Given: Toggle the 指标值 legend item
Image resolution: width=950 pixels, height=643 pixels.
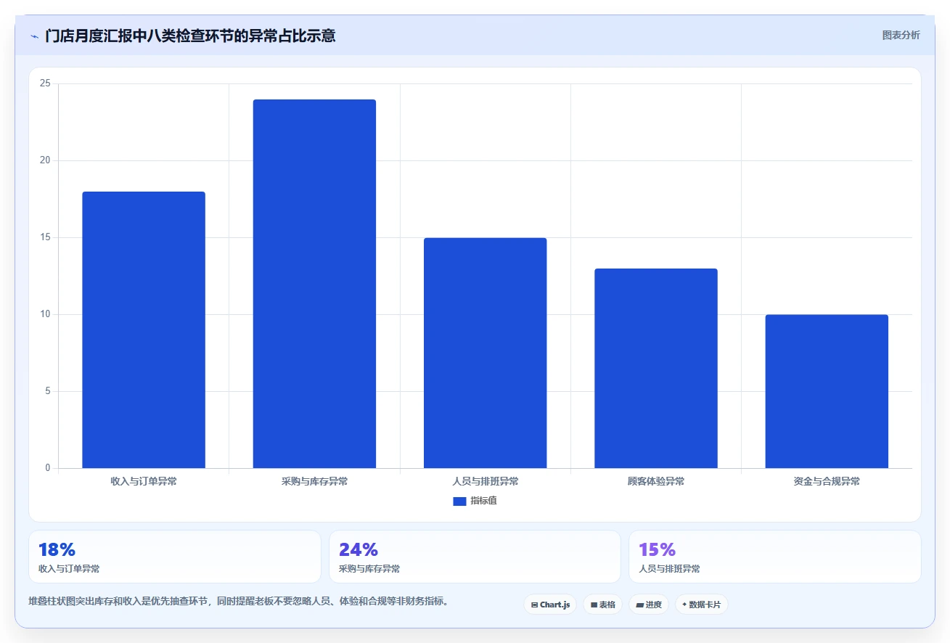Looking at the screenshot, I should (x=475, y=501).
